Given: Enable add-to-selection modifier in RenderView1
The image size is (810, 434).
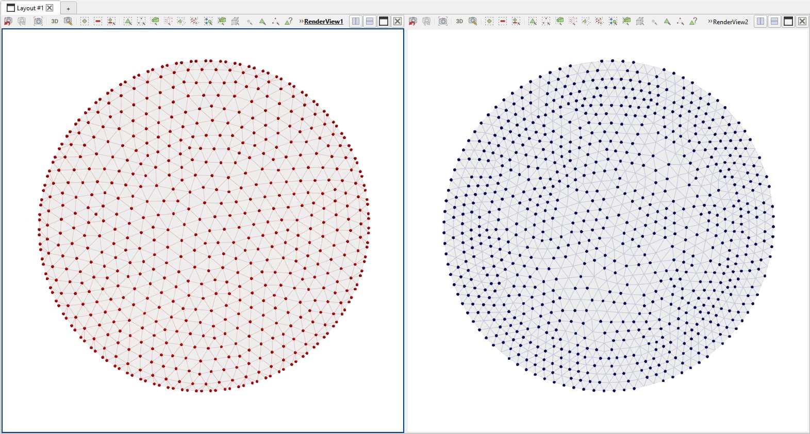Looking at the screenshot, I should pos(85,21).
